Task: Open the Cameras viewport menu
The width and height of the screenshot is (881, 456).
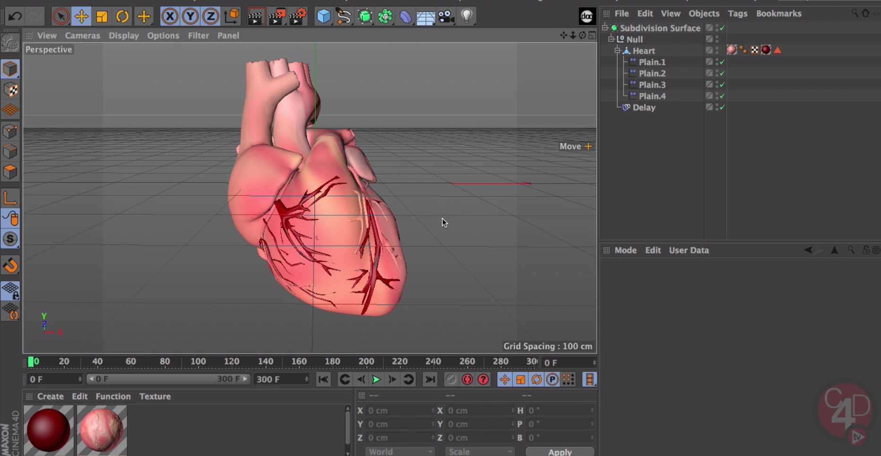Action: tap(82, 35)
